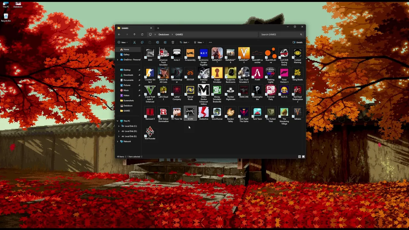The width and height of the screenshot is (409, 230).
Task: Click the Rename toolbar icon
Action: pos(157,42)
